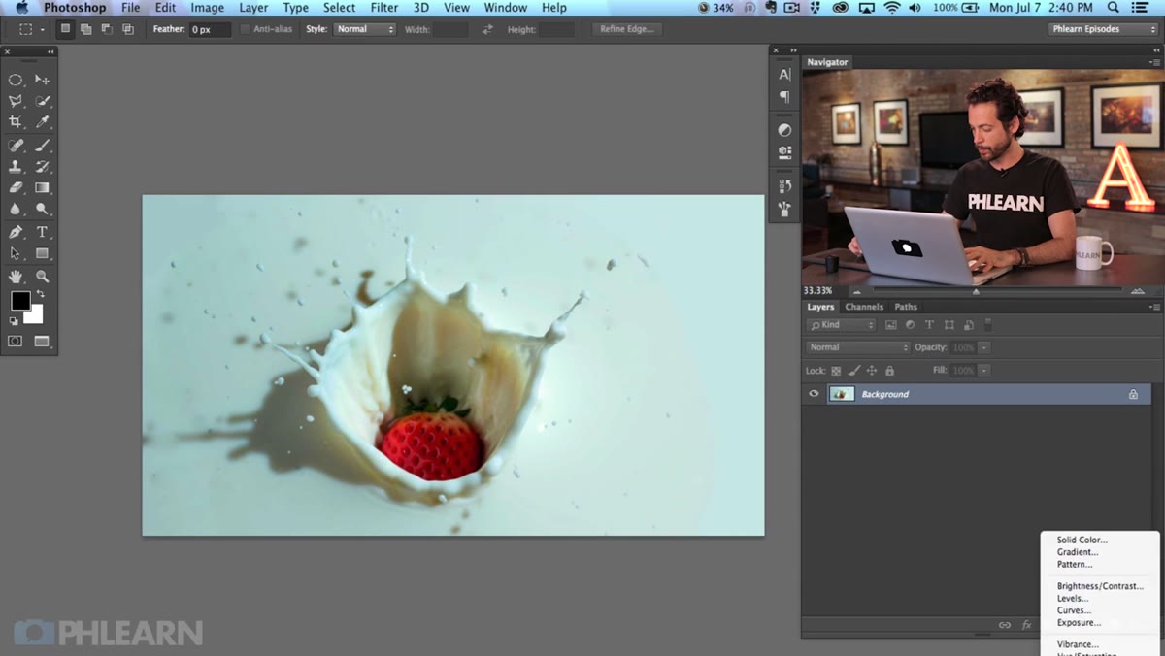Image resolution: width=1165 pixels, height=656 pixels.
Task: Open the Layers panel flyout menu
Action: [1154, 307]
